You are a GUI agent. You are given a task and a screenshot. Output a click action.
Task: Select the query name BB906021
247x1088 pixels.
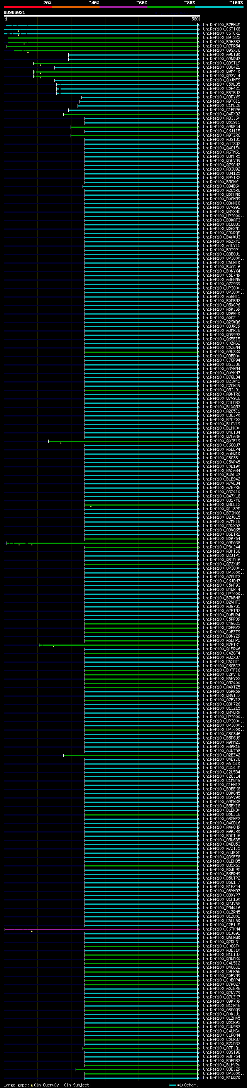point(14,12)
